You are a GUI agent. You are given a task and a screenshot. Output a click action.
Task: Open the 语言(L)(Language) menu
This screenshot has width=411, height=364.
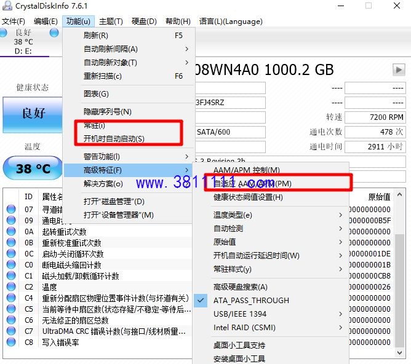tap(231, 21)
